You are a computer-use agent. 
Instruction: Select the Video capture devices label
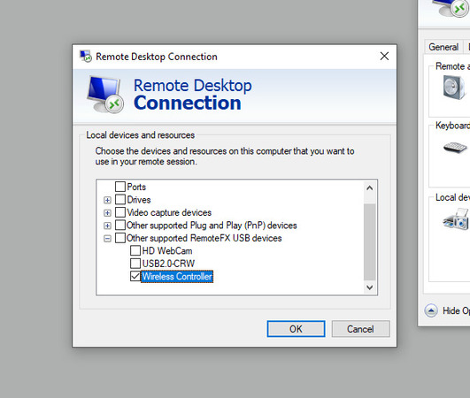(x=169, y=212)
